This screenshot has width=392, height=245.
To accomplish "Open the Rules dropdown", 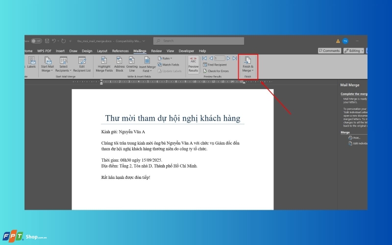I will point(165,58).
